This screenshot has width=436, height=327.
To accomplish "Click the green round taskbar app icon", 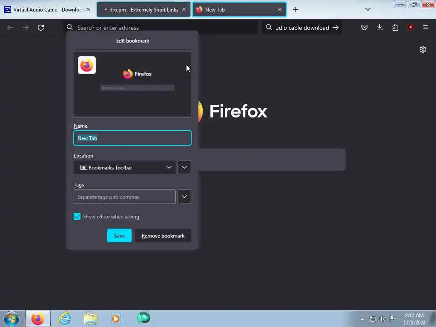I will click(x=143, y=318).
